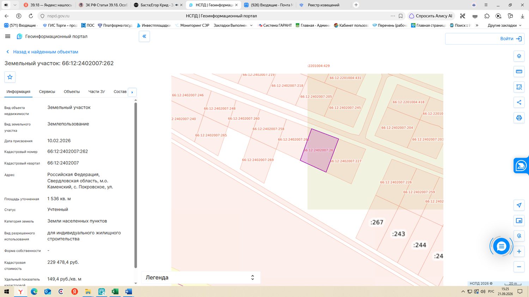
Task: Open the map layers panel icon
Action: coord(519,56)
